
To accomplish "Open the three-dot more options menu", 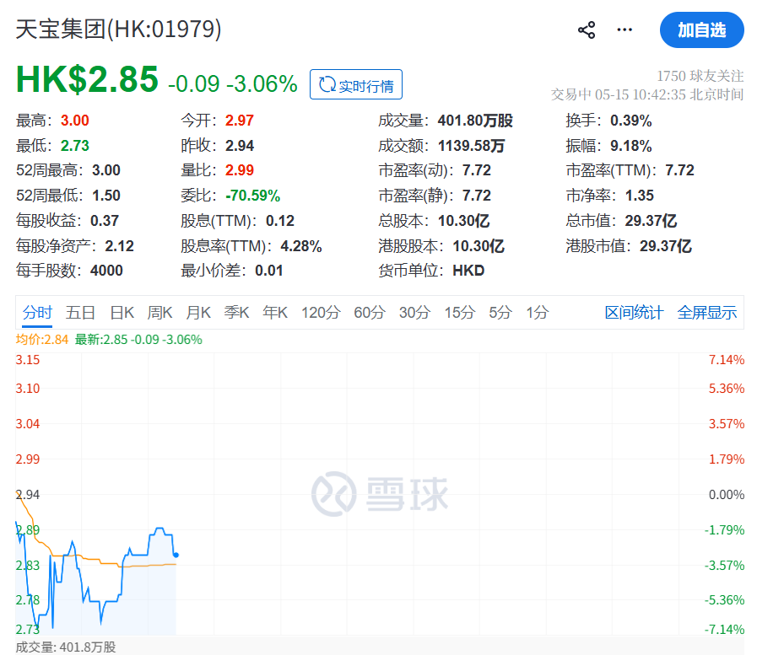I will click(625, 30).
